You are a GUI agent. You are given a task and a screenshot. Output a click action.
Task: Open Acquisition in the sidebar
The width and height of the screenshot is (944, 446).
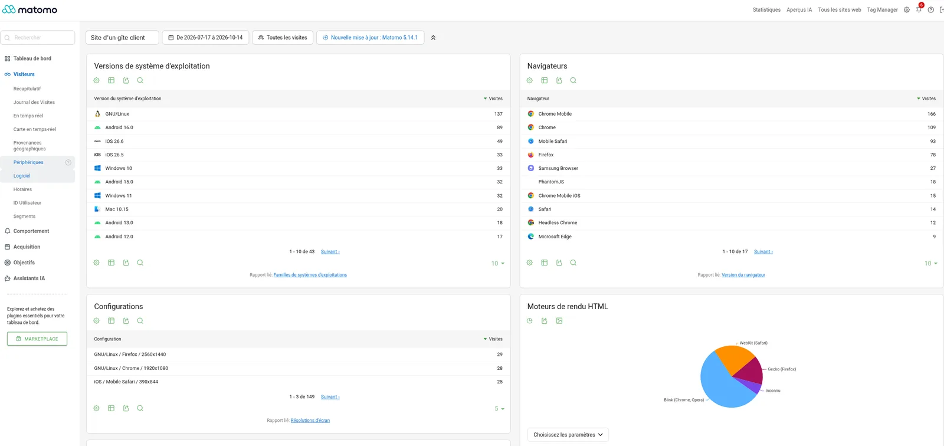point(27,247)
